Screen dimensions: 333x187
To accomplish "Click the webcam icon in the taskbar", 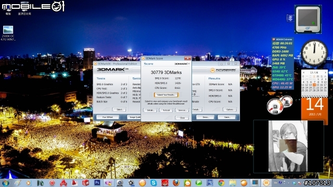I will click(120, 182).
